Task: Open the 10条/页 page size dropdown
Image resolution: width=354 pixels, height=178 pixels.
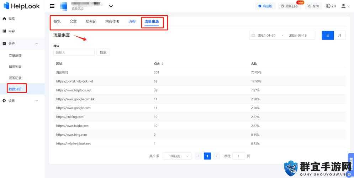Action: [177, 156]
